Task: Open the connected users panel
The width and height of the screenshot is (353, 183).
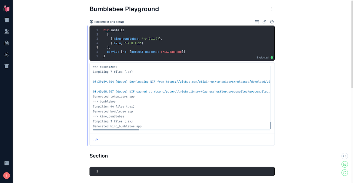Action: (x=6, y=31)
